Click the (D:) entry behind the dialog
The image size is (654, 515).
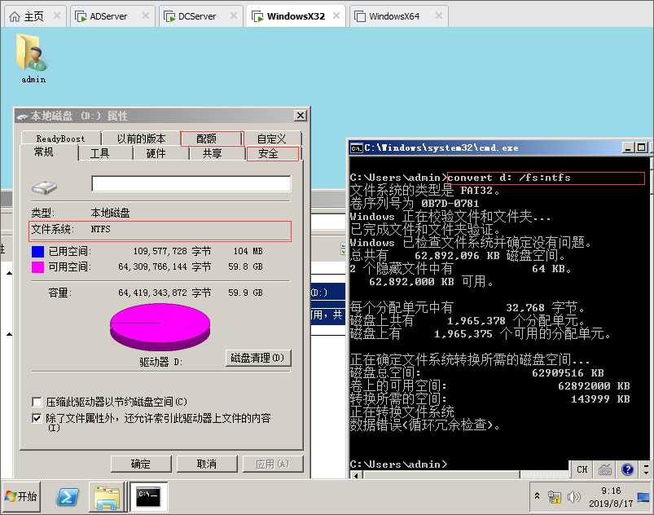(x=319, y=293)
